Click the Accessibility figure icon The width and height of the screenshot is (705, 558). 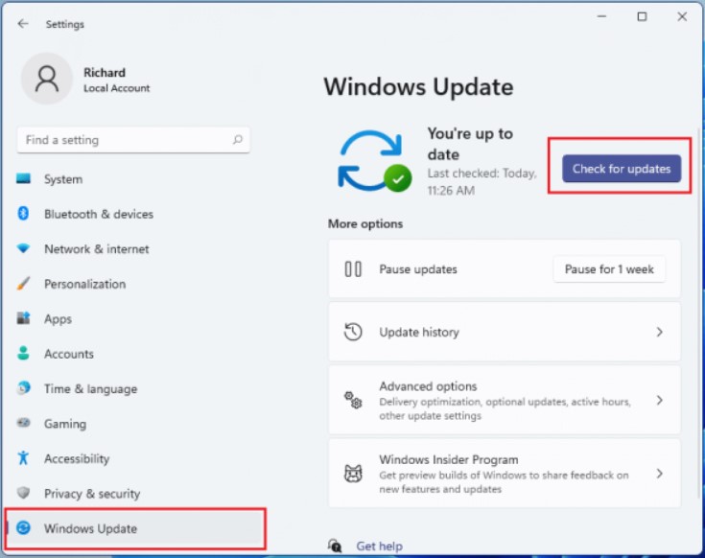[x=23, y=458]
